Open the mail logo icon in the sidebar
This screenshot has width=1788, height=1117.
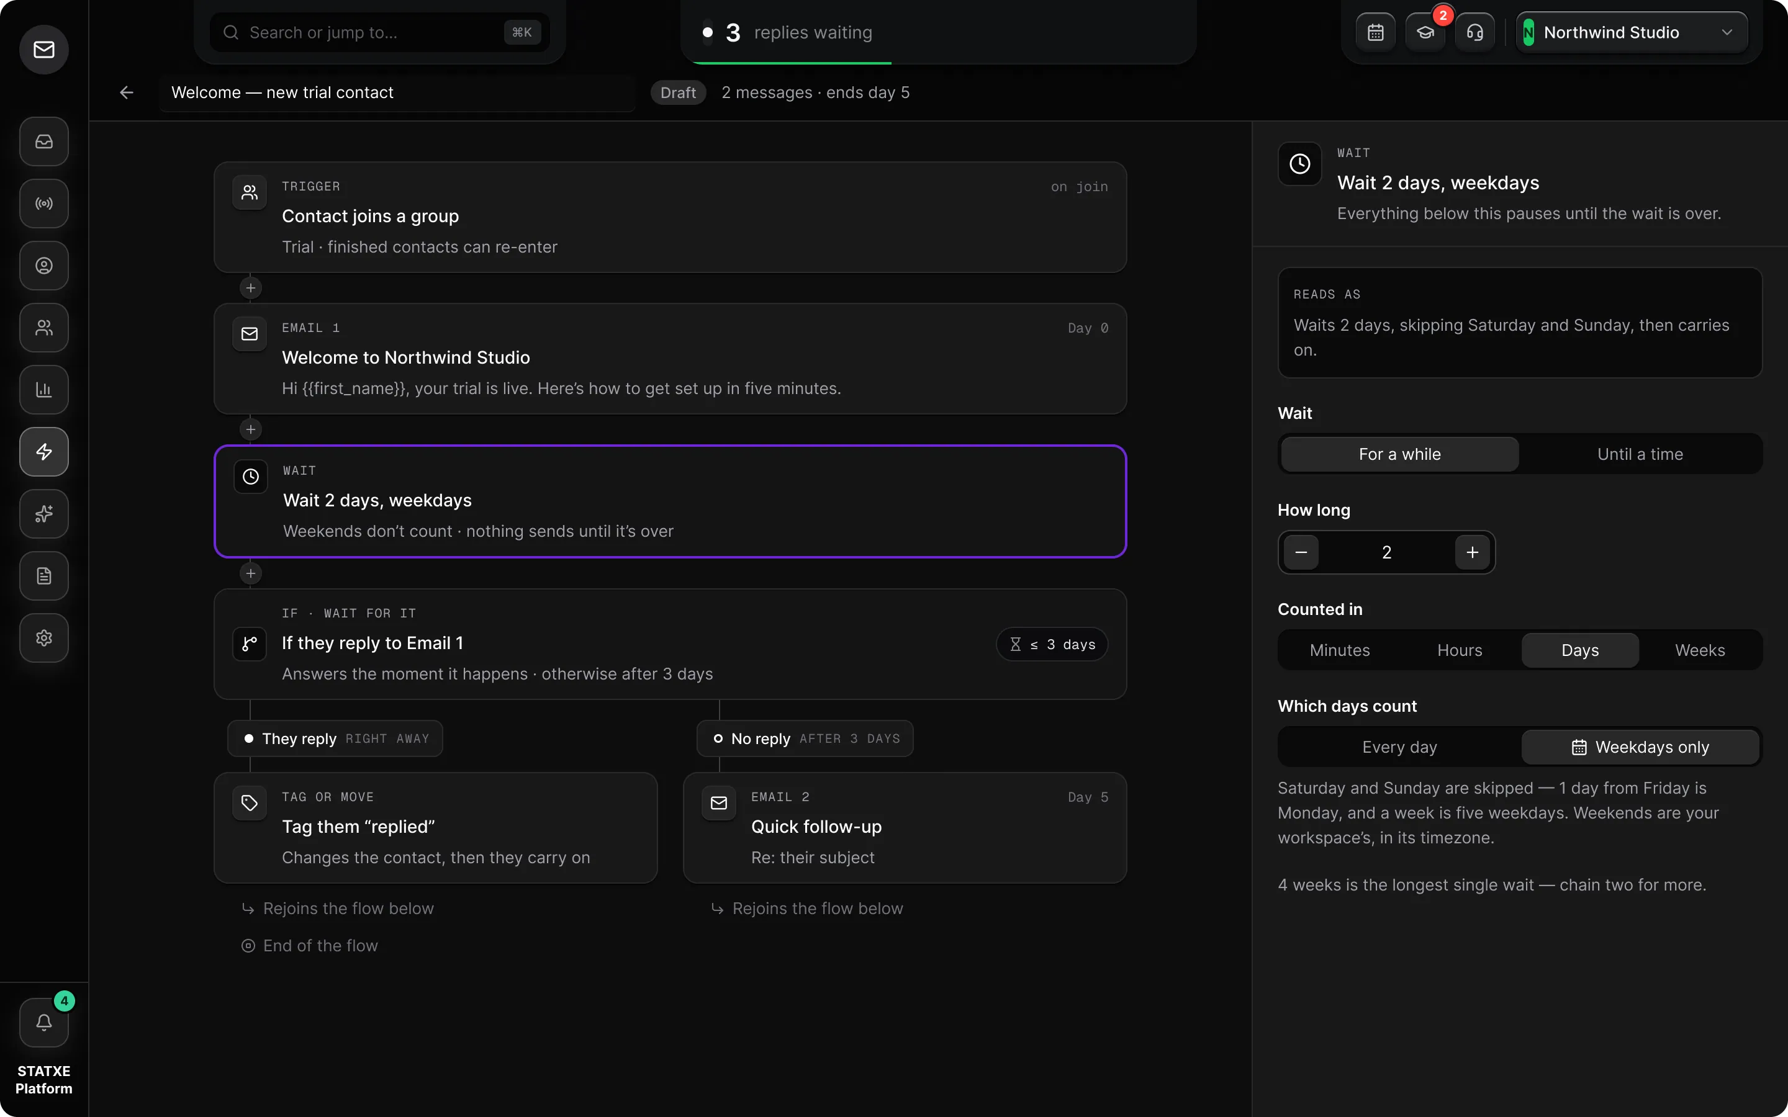point(43,50)
